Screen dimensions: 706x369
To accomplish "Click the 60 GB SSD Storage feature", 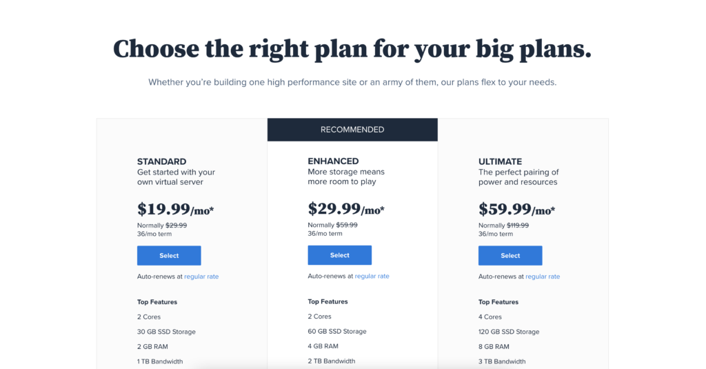I will point(337,331).
